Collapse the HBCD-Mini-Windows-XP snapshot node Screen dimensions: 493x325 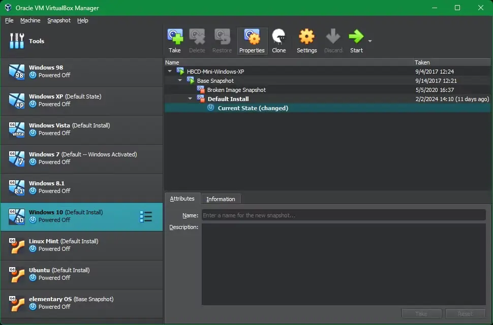[x=170, y=71]
